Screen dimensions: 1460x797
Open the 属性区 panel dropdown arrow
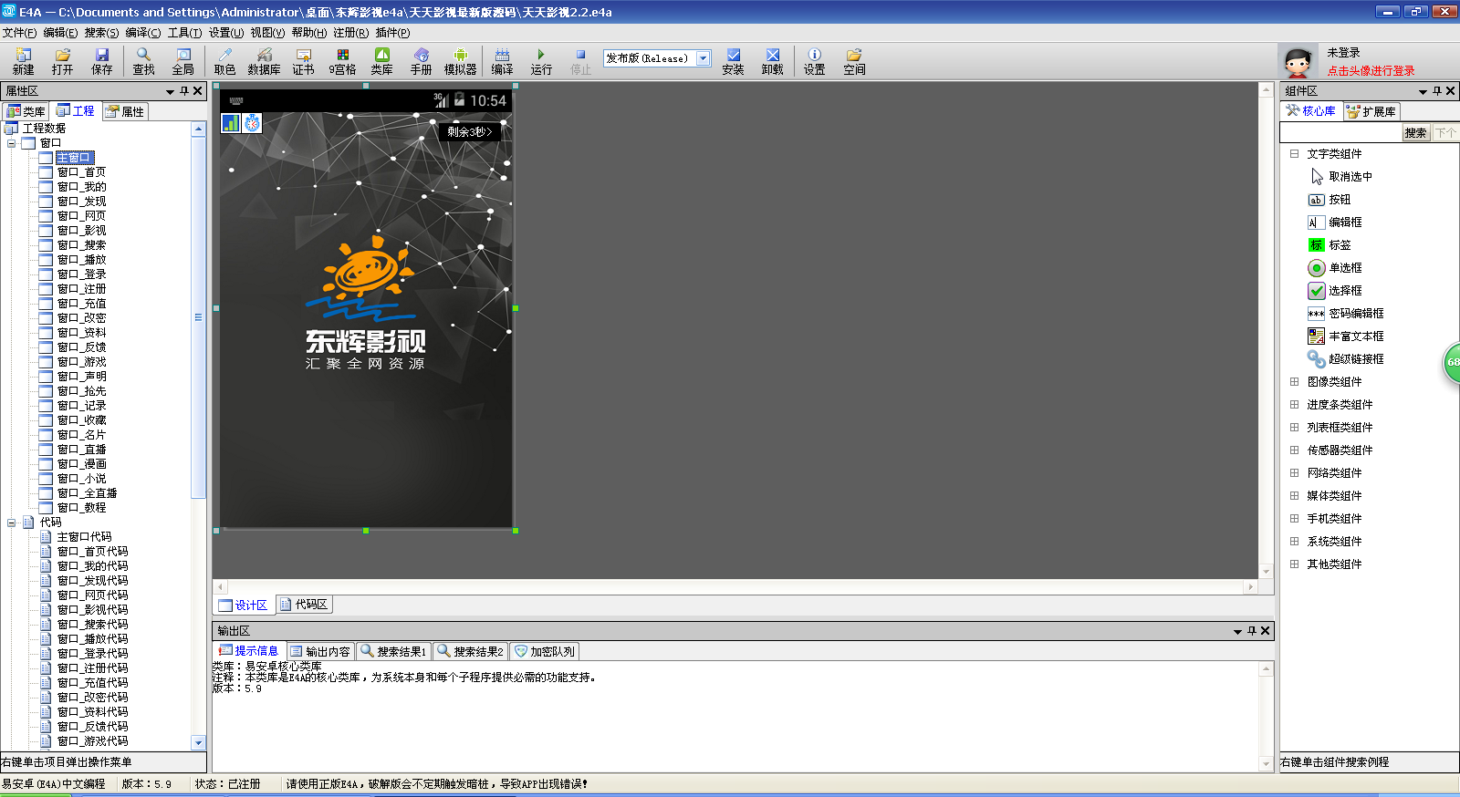tap(170, 92)
